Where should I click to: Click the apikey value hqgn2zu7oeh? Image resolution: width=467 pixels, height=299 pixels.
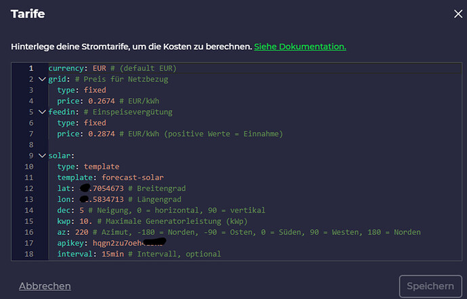pyautogui.click(x=129, y=243)
